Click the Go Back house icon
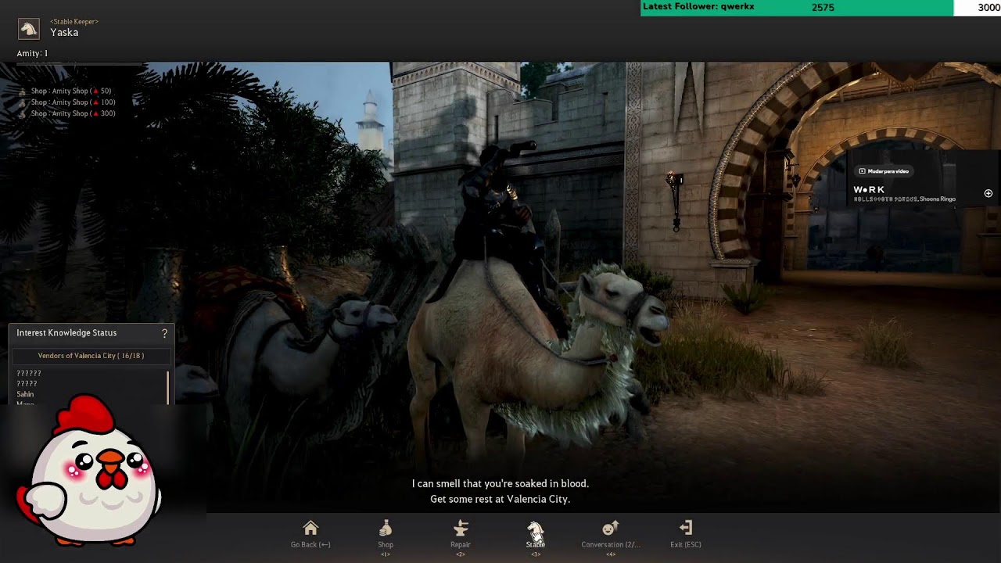The height and width of the screenshot is (563, 1001). coord(310,528)
